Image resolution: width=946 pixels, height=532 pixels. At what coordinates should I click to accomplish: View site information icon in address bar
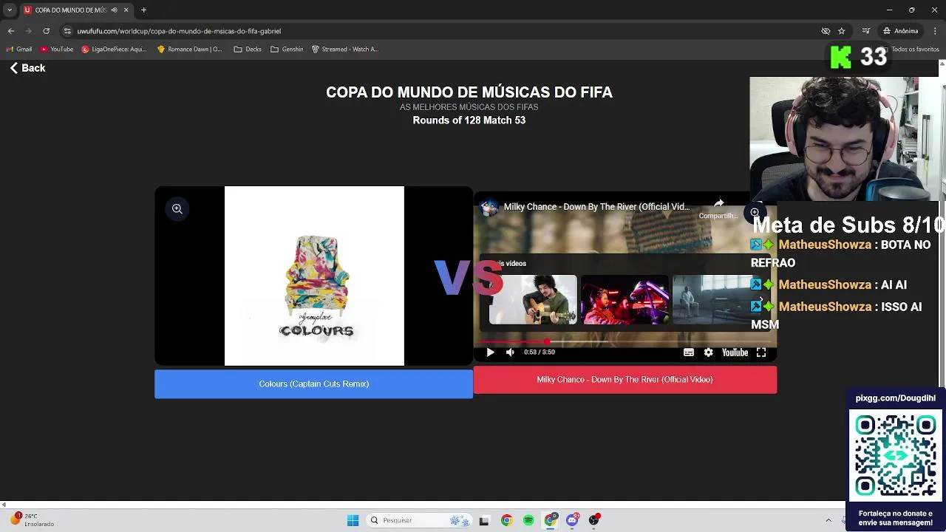(x=67, y=31)
